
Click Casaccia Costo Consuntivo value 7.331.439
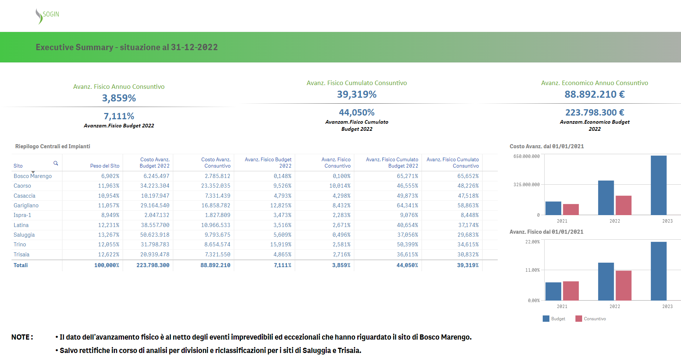point(218,196)
